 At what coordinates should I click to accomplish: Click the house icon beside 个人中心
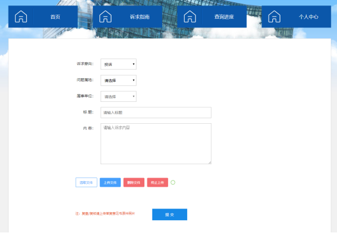(x=274, y=16)
